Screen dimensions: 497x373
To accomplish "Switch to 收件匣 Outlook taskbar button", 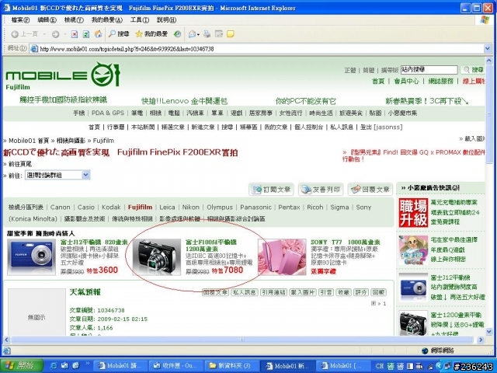I will pyautogui.click(x=176, y=366).
